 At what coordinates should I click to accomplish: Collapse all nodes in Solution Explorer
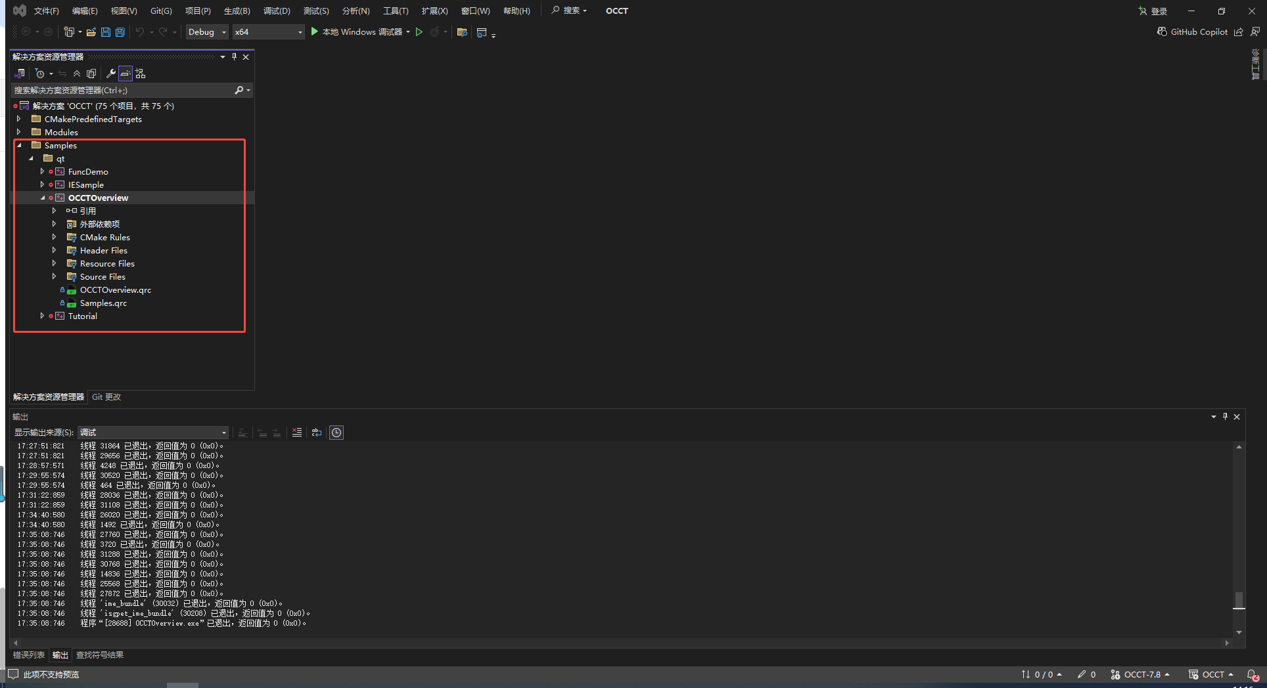[77, 74]
